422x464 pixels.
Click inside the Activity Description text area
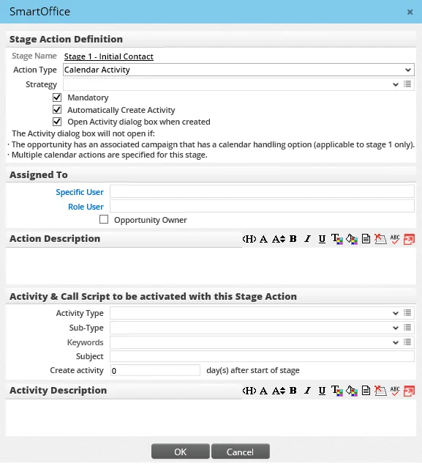pos(211,418)
